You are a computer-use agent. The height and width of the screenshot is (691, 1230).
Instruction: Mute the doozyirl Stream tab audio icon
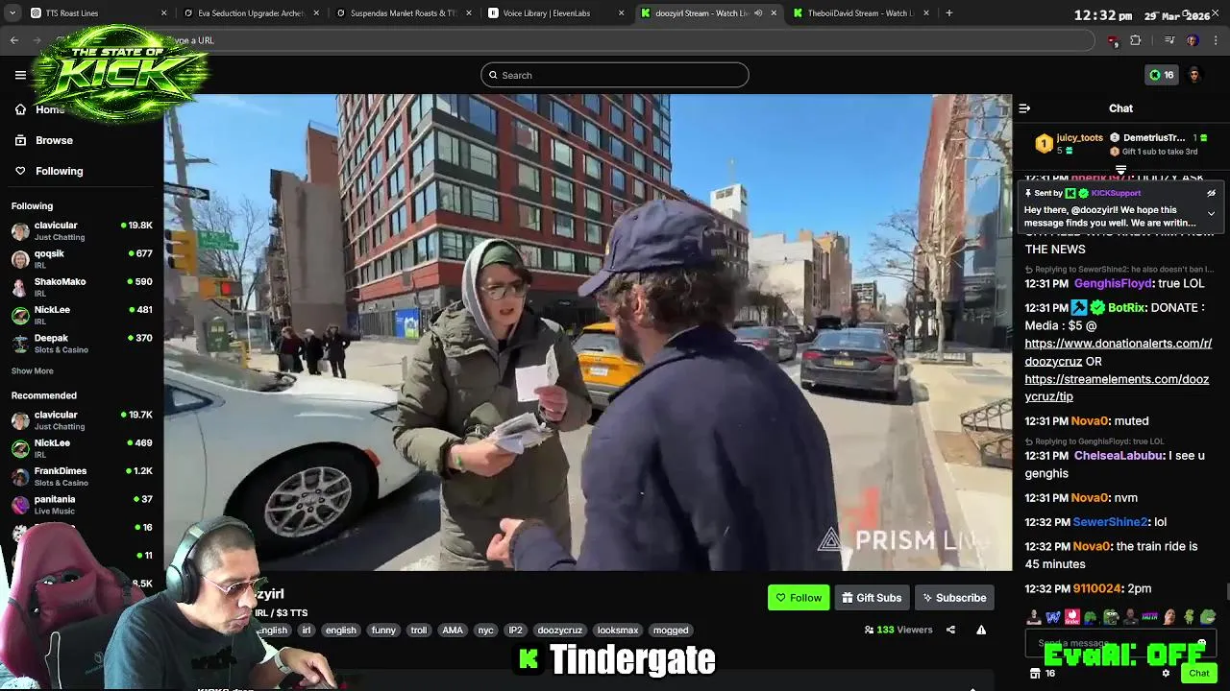pos(758,13)
